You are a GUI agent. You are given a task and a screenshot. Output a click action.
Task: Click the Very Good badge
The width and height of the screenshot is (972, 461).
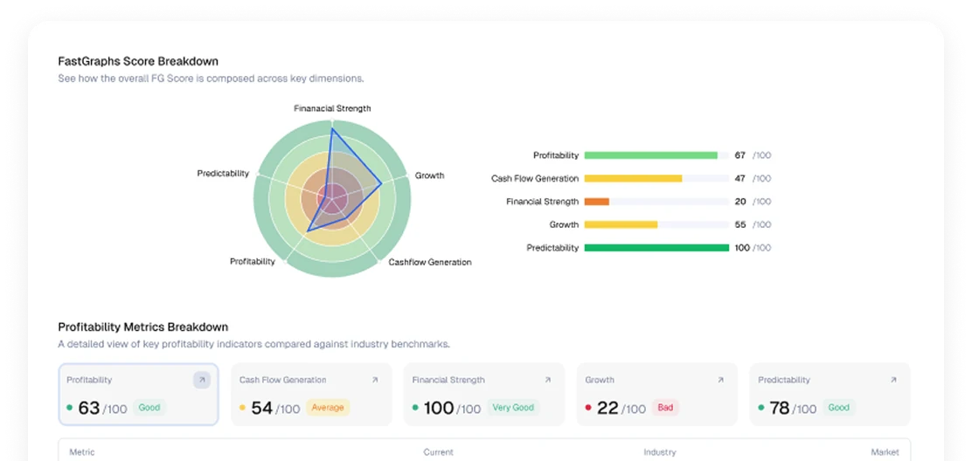[x=513, y=408]
